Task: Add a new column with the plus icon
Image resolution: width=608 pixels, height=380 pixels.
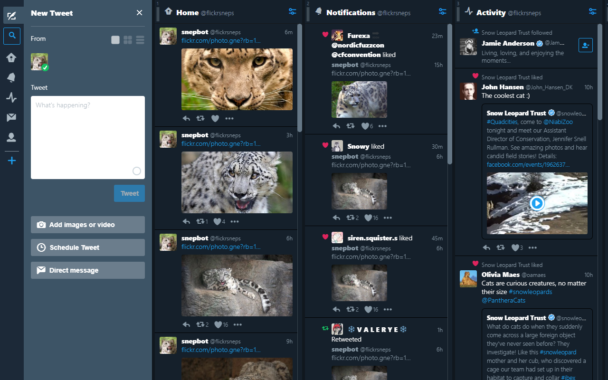Action: (12, 161)
